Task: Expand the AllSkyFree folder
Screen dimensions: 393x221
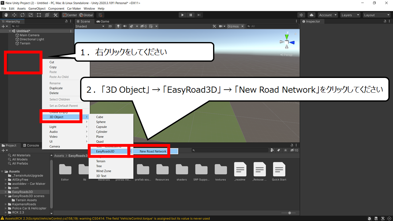Action: click(x=6, y=180)
